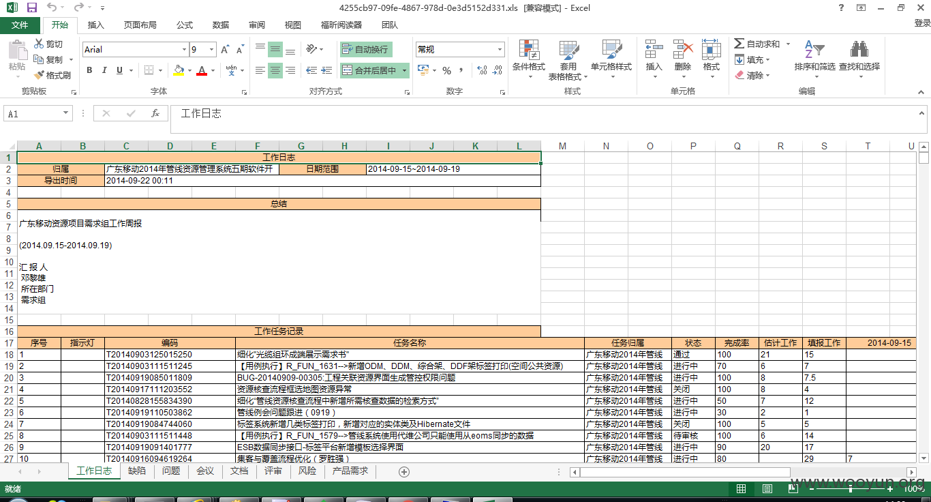This screenshot has width=931, height=502.
Task: Select the Format Painter (格式刷) brush
Action: [52, 75]
